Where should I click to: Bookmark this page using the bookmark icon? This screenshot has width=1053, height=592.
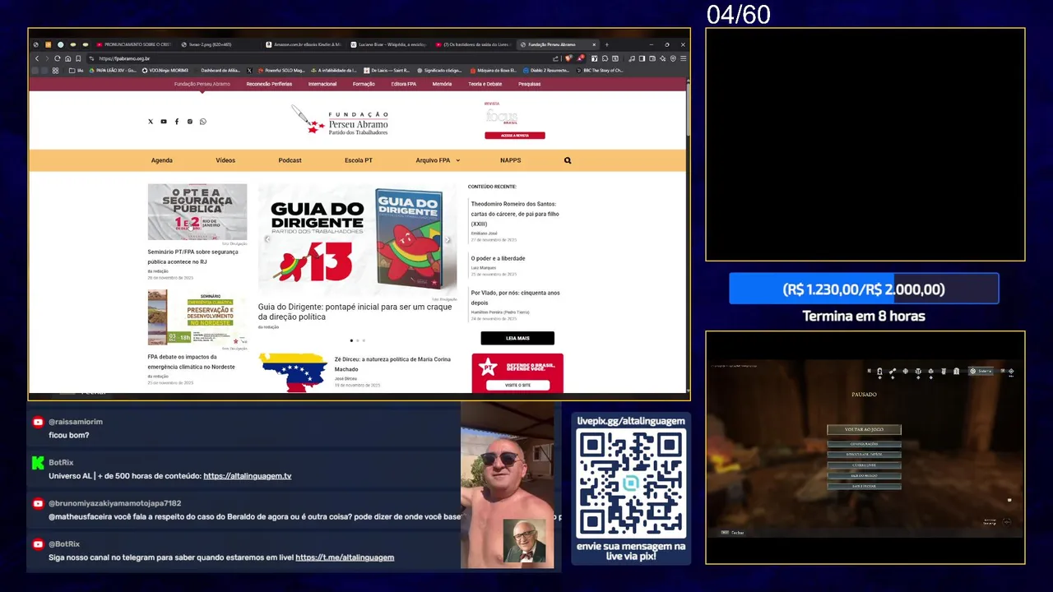79,58
